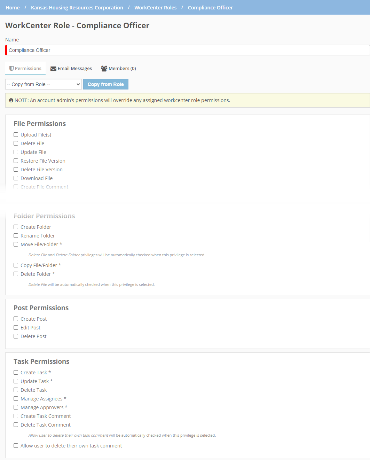Switch to the Email Messages tab

pos(71,69)
